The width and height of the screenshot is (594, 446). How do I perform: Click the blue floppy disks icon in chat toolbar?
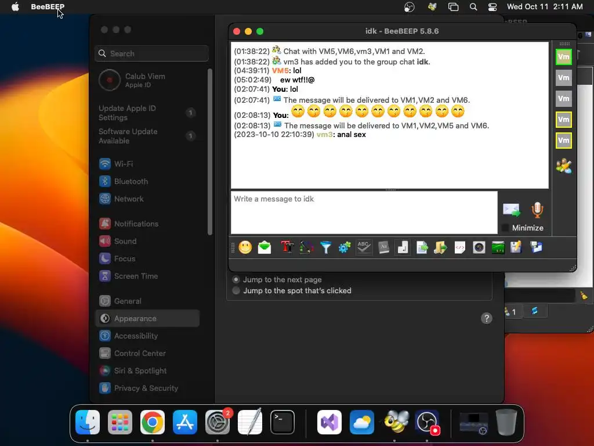(536, 247)
